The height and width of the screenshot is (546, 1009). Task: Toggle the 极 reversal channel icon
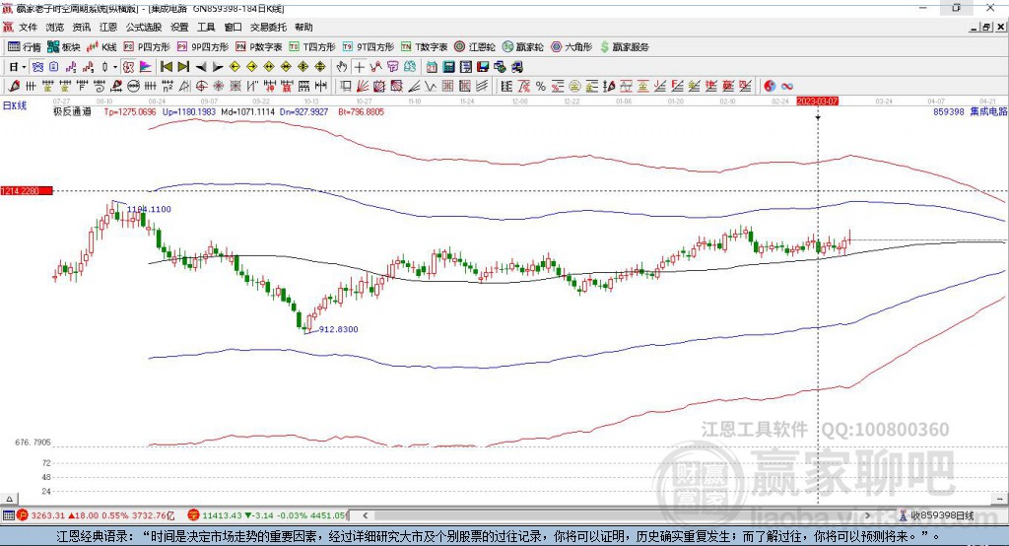(129, 67)
